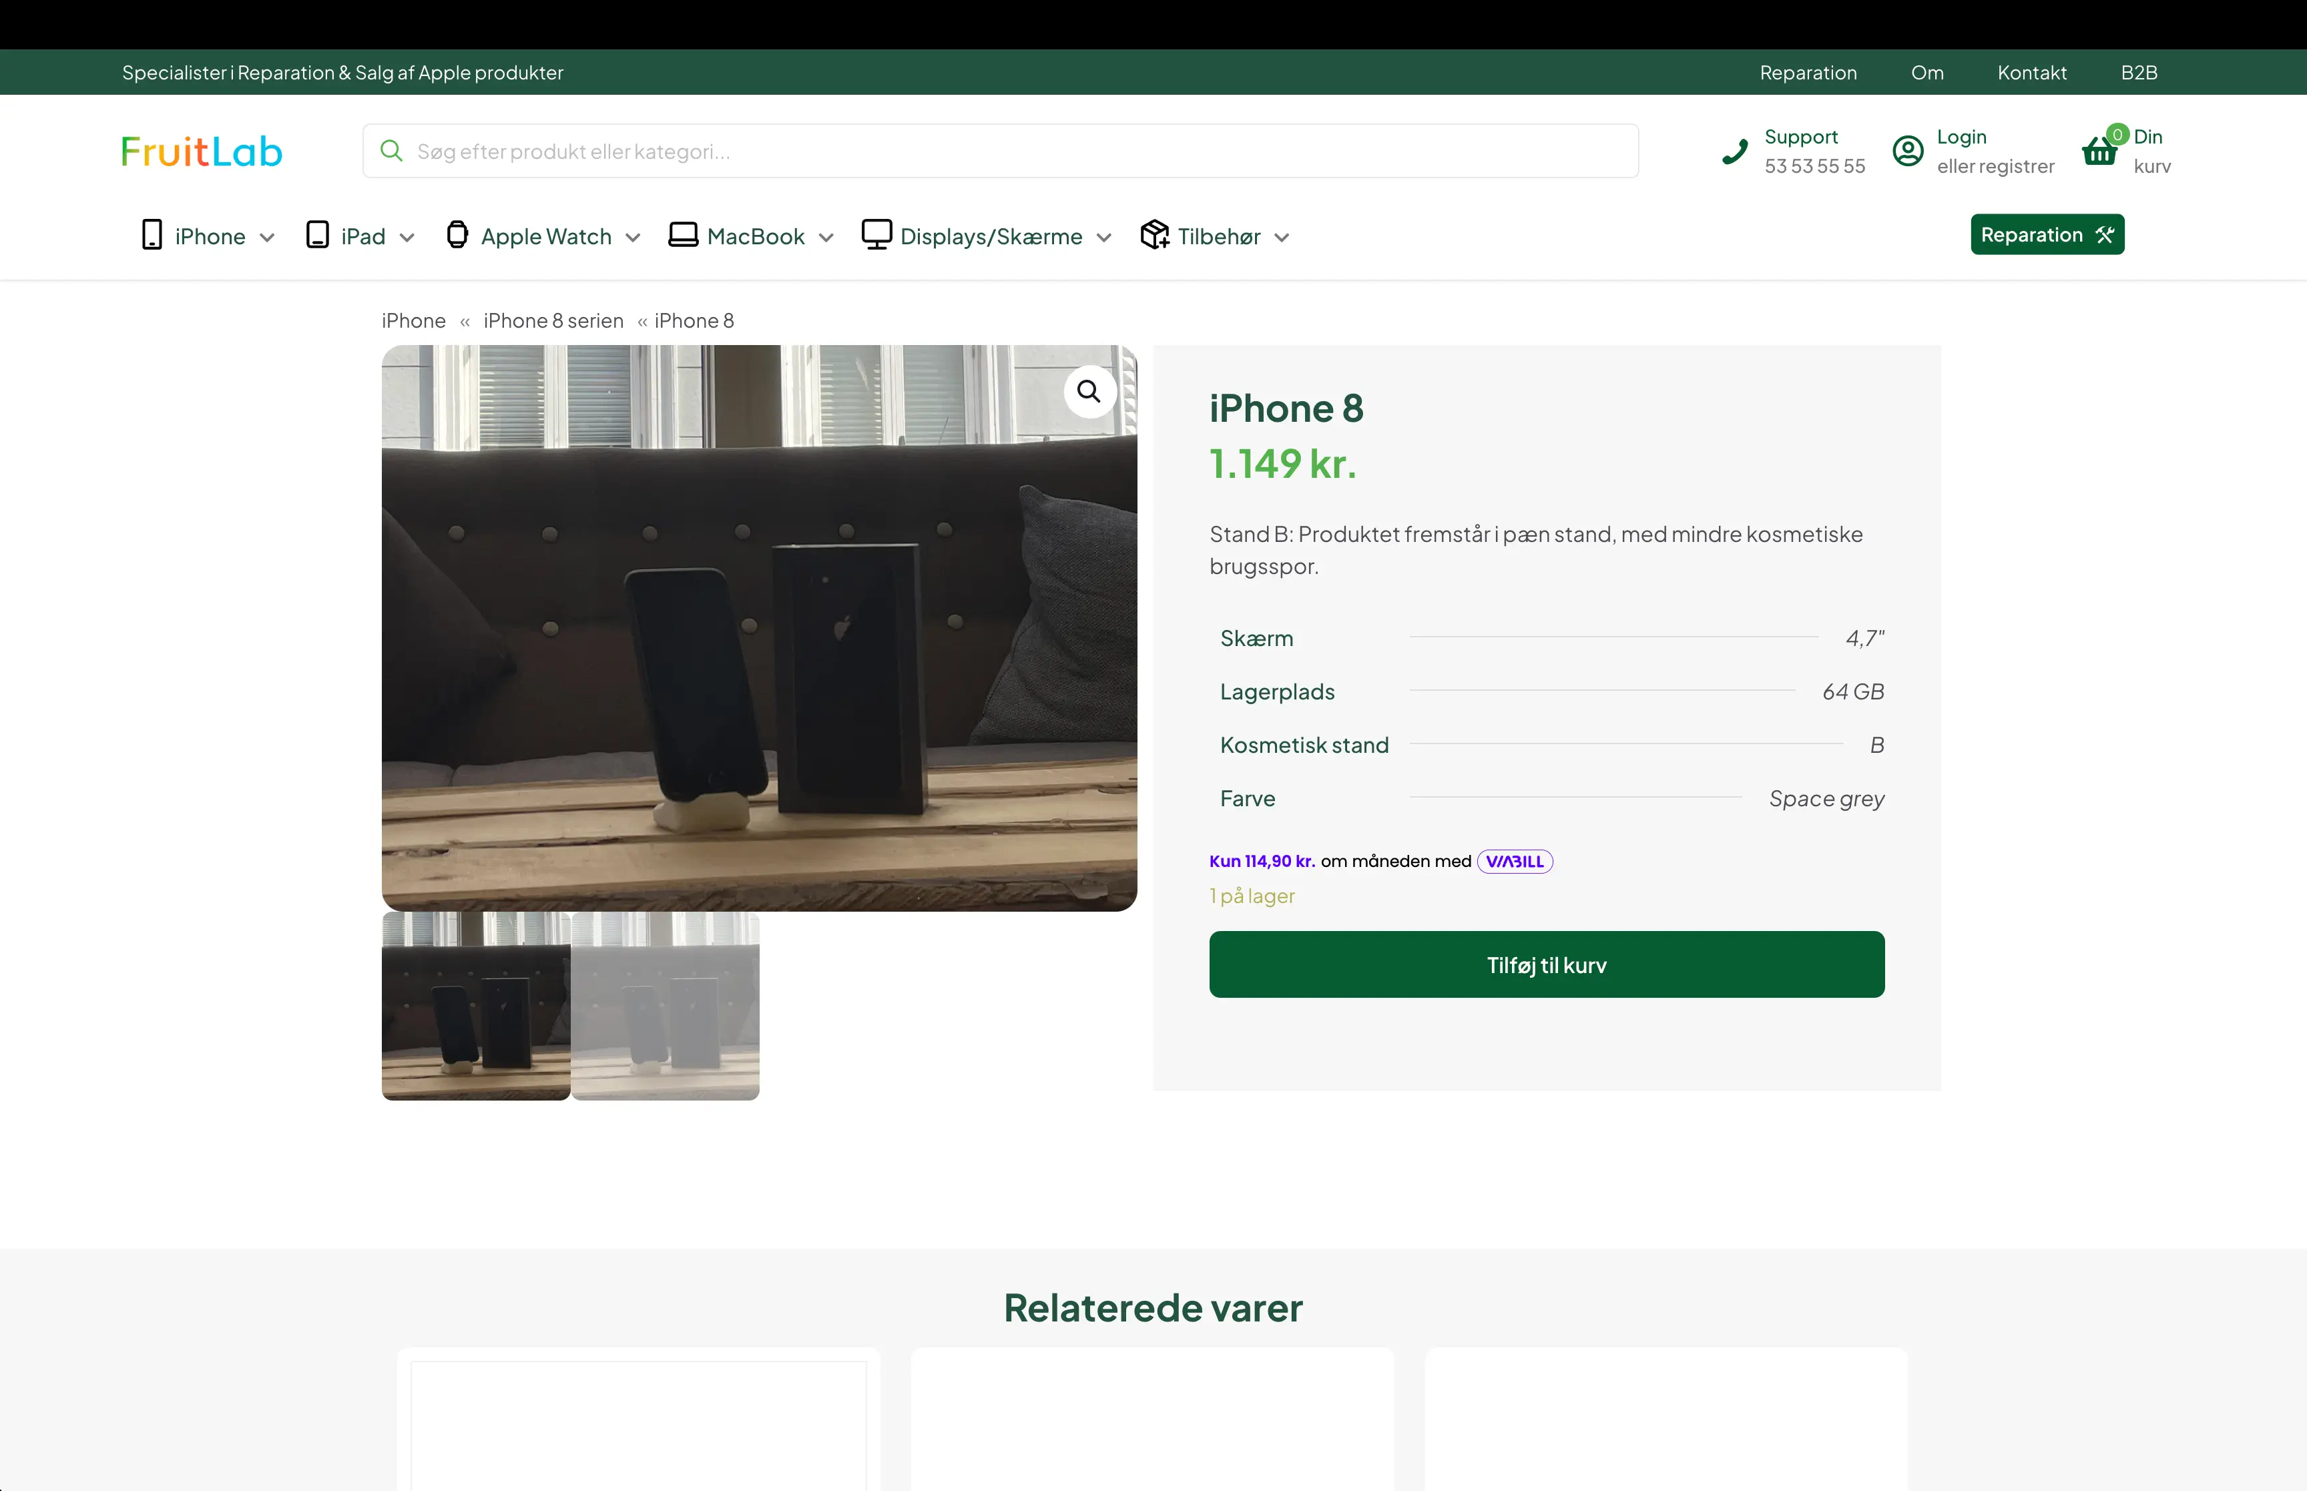This screenshot has width=2307, height=1491.
Task: Click Din kurv cart link
Action: point(2152,151)
